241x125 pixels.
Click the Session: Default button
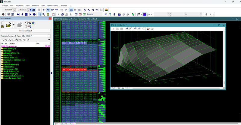(x=25, y=31)
